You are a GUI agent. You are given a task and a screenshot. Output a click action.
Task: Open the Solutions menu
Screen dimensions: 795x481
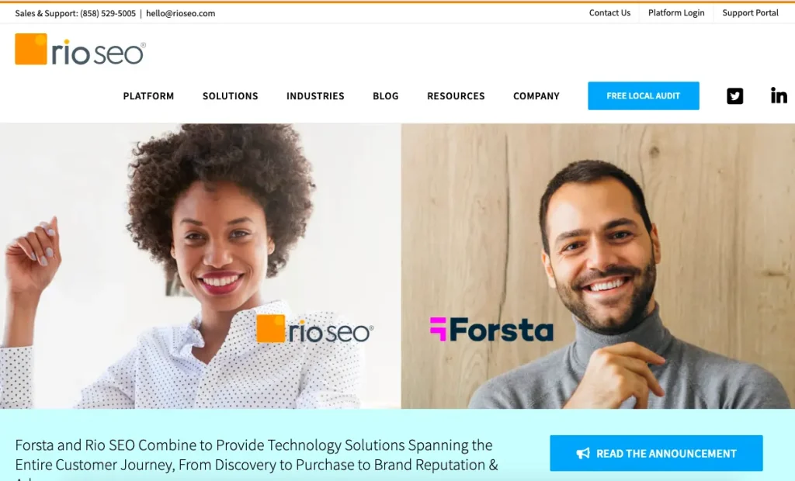coord(230,95)
